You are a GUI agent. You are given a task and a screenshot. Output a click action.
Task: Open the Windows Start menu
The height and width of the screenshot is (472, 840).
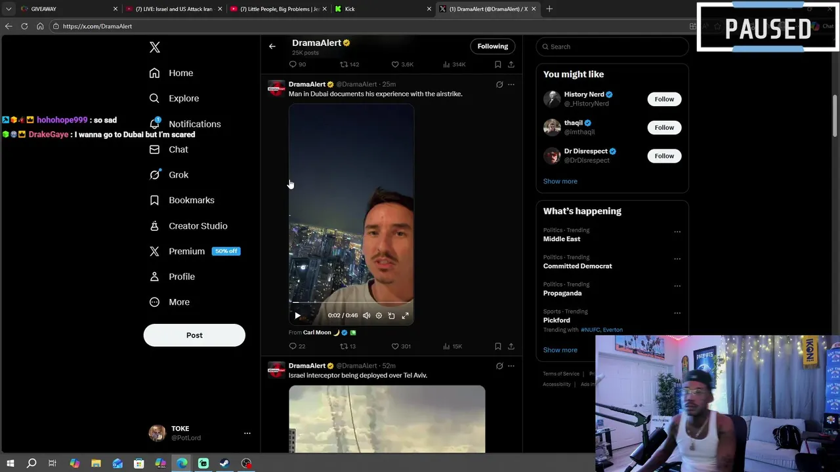click(x=10, y=463)
